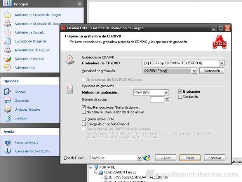
Task: Open Temas de Ayuda
Action: 26,143
